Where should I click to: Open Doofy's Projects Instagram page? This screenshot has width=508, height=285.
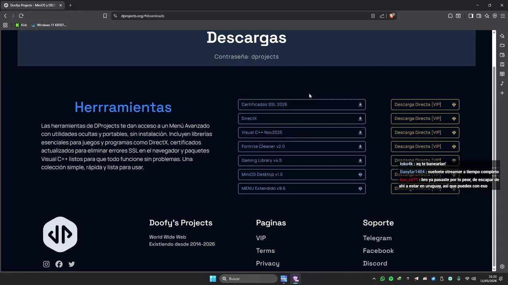[x=46, y=264]
